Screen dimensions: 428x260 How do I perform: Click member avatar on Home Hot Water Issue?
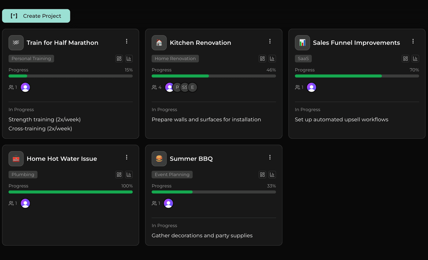25,203
